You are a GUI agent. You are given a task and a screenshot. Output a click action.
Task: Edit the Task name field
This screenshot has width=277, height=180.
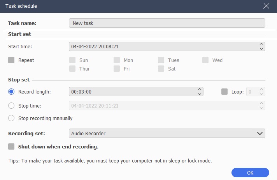167,23
